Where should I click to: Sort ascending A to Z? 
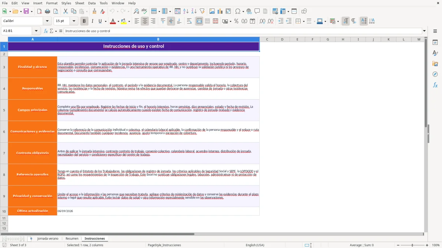point(186,11)
